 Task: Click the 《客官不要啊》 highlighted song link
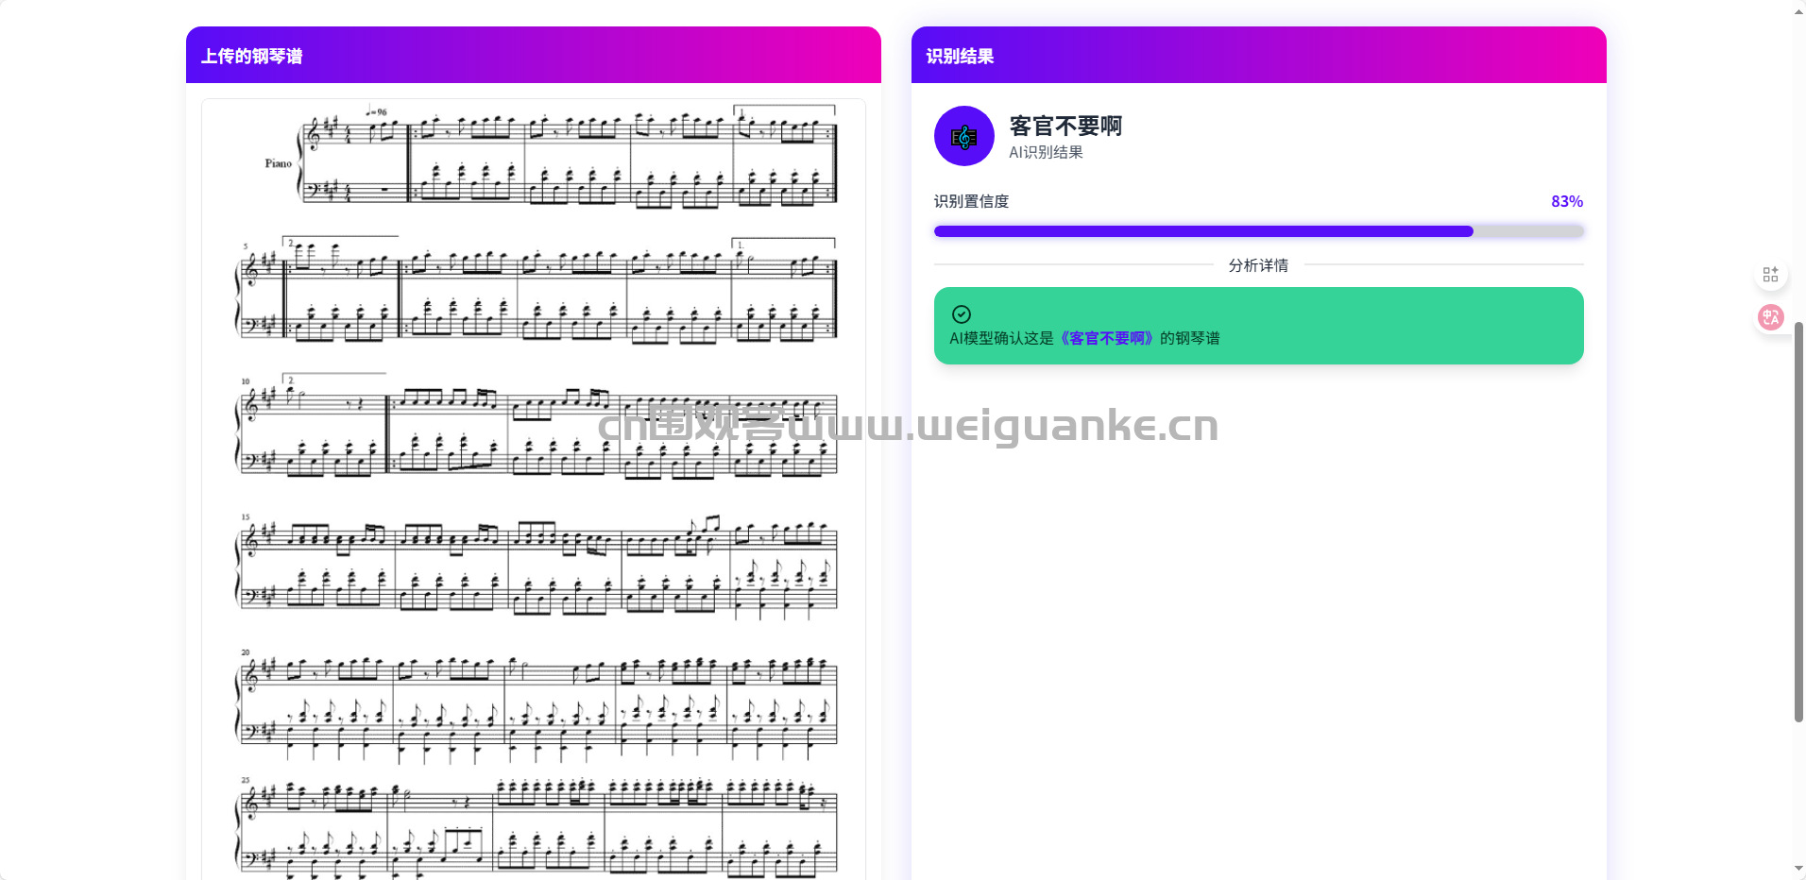(x=1106, y=338)
